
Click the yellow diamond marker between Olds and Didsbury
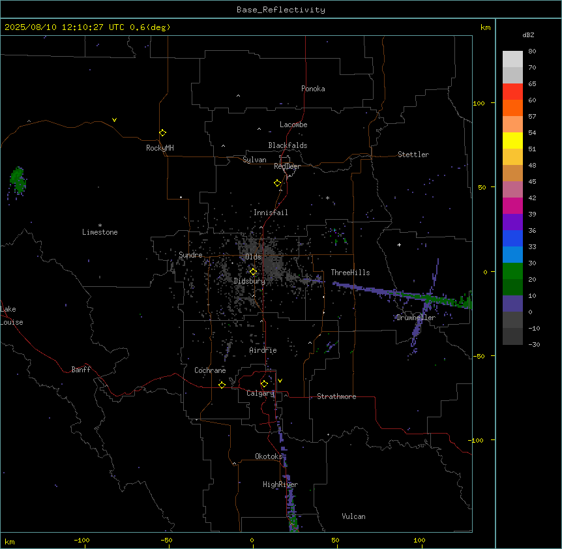[253, 272]
